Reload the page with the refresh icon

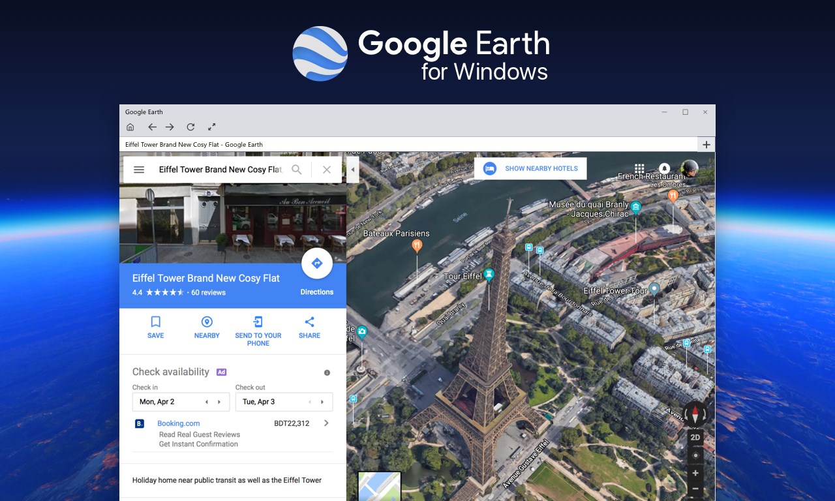[x=190, y=127]
